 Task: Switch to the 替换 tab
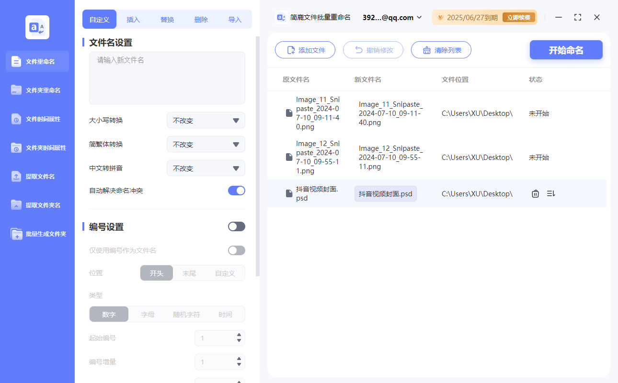167,19
